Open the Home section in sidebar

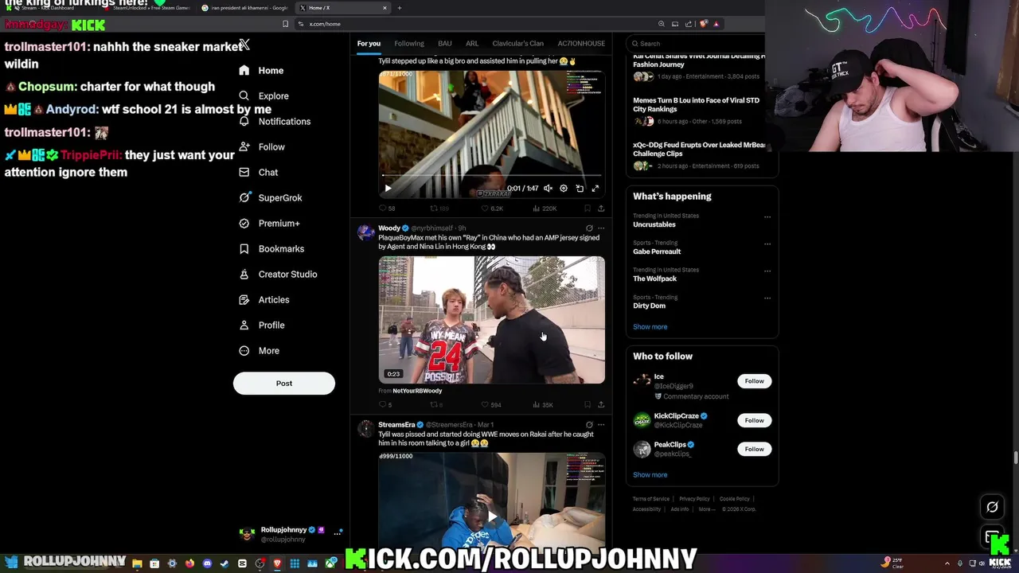(261, 70)
